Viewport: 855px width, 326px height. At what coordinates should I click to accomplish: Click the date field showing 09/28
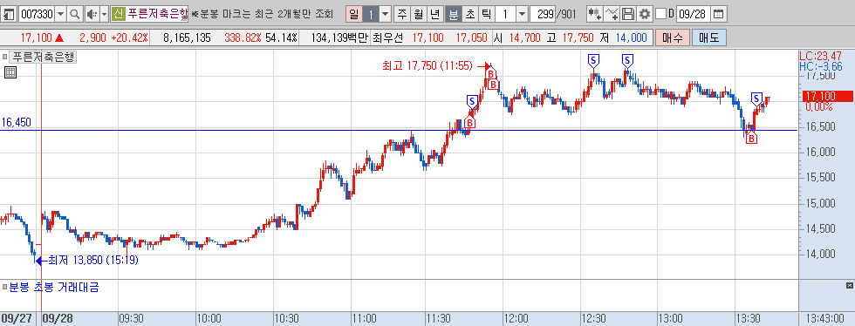pyautogui.click(x=694, y=14)
